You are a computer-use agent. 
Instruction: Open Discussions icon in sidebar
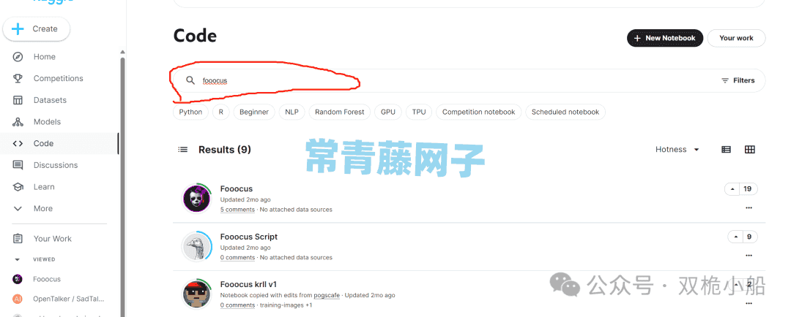(18, 165)
